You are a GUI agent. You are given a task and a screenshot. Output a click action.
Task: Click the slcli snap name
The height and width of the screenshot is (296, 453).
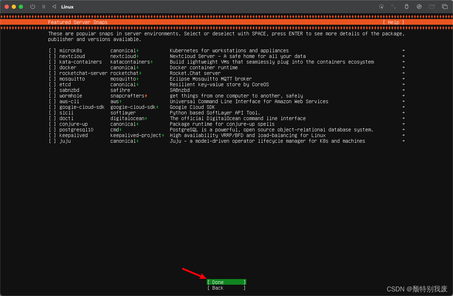tap(67, 113)
